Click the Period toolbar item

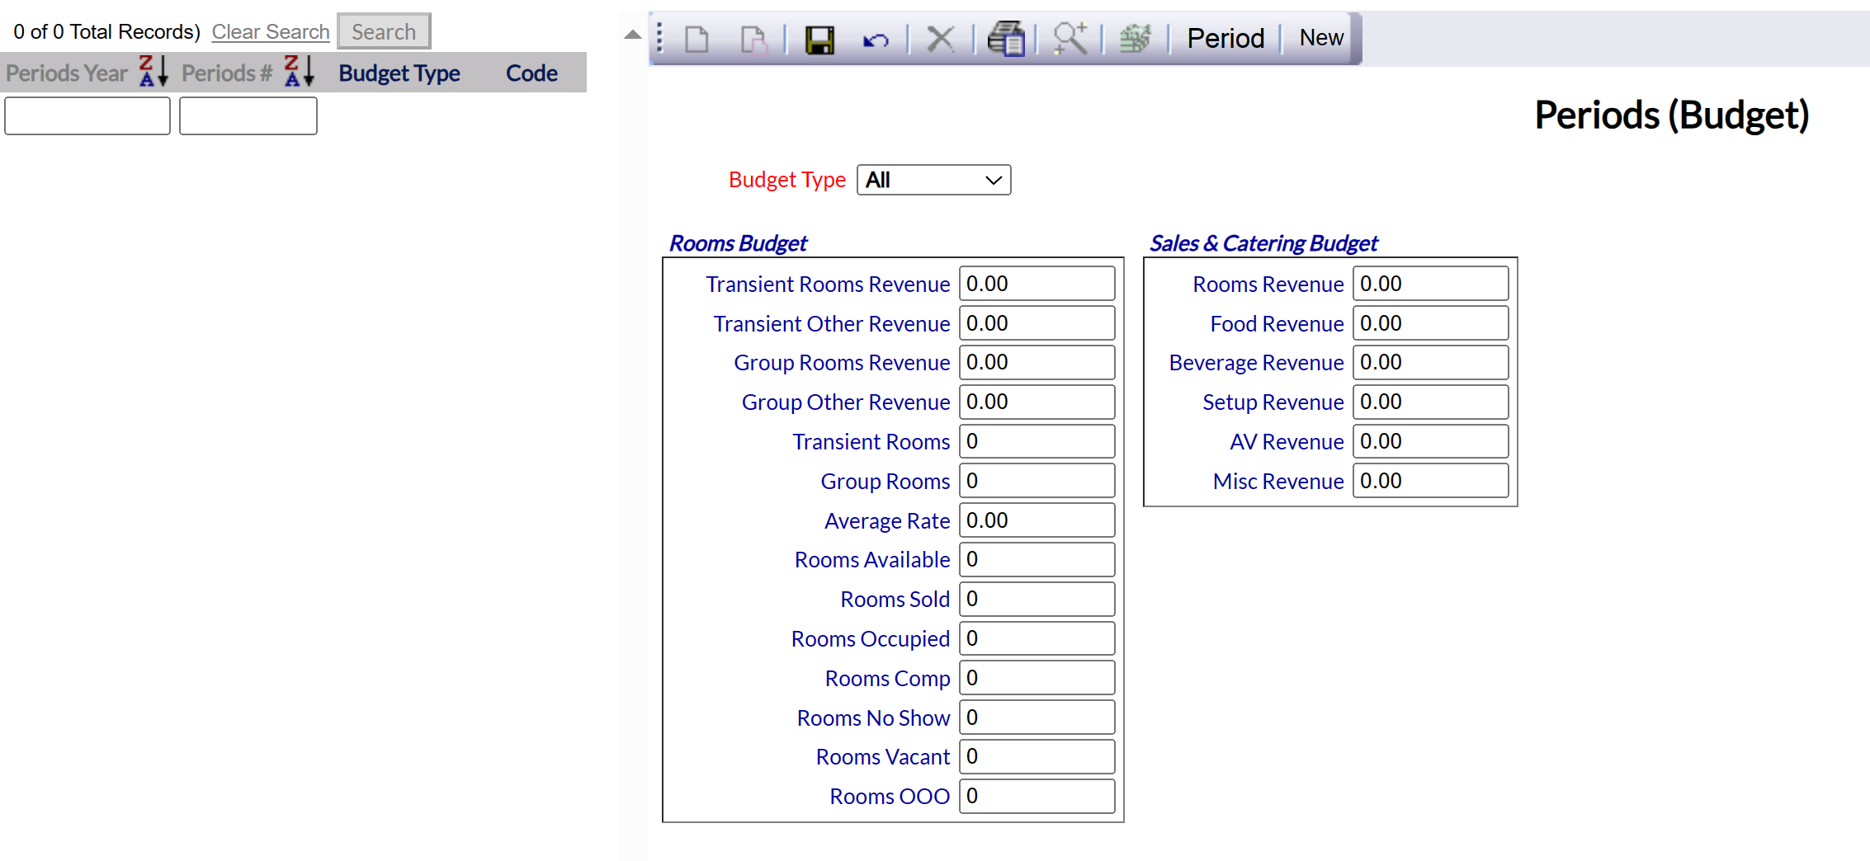coord(1225,39)
